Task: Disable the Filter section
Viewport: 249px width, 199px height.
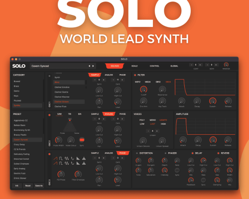Action: point(135,75)
